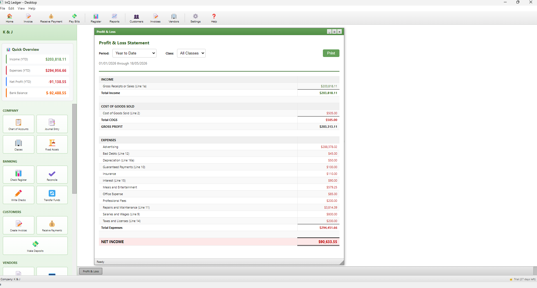The height and width of the screenshot is (288, 537).
Task: Open Invoices list in the toolbar
Action: pos(155,18)
